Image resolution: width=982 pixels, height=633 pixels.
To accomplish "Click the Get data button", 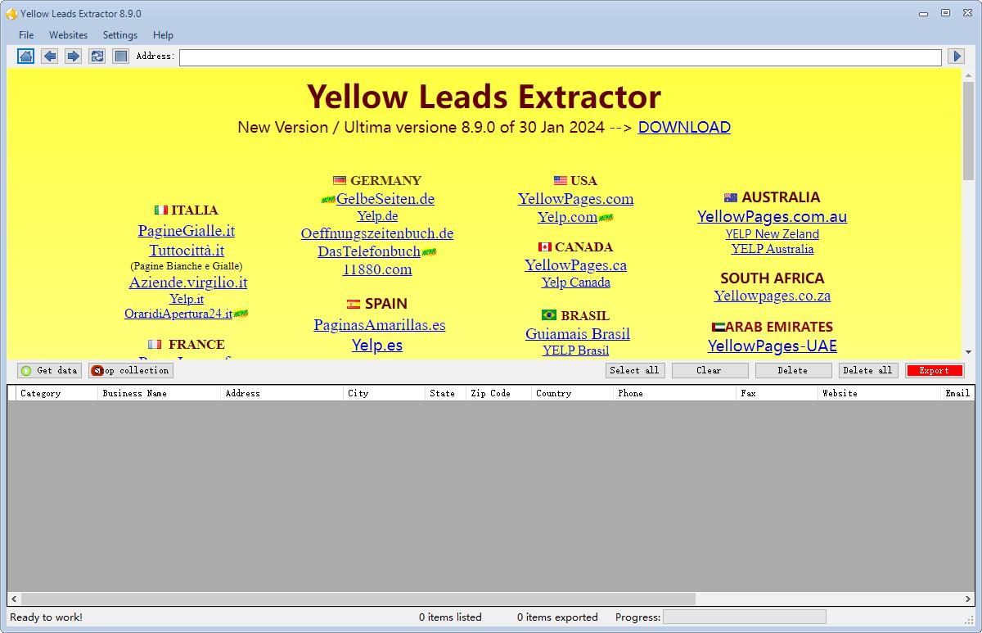I will [x=49, y=370].
